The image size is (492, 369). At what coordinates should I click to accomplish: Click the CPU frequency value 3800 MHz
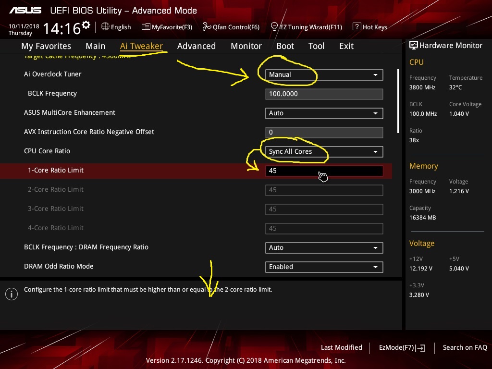click(422, 87)
